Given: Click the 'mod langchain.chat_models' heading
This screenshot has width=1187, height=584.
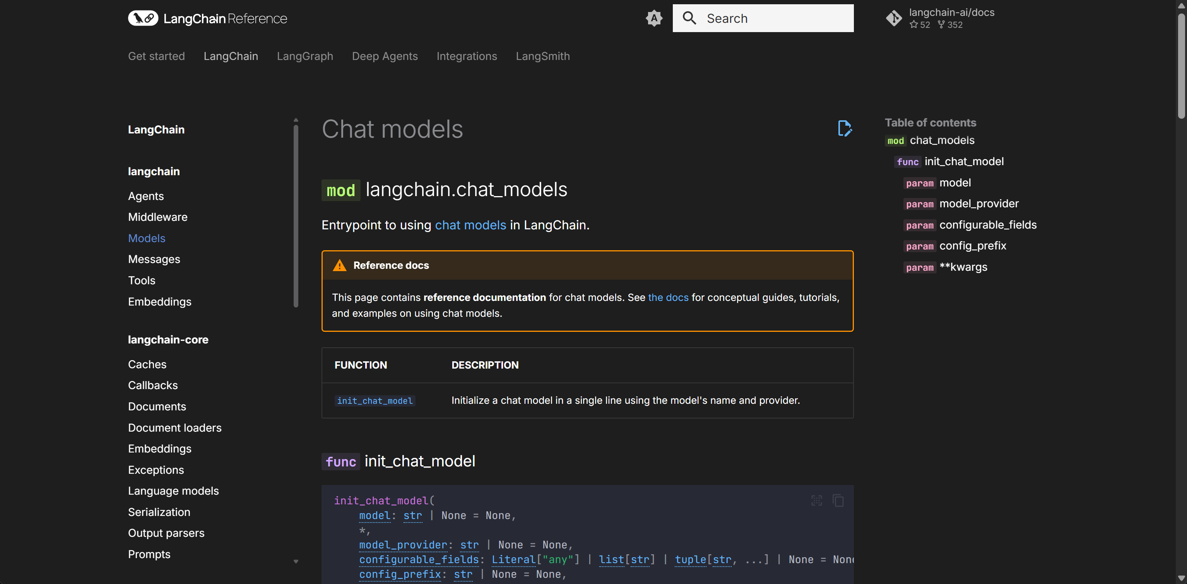Looking at the screenshot, I should click(x=444, y=190).
